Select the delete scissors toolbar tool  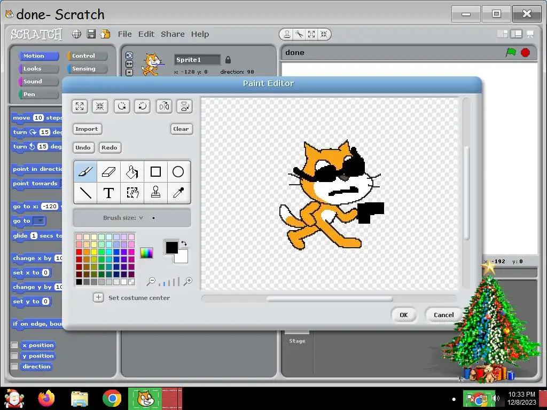click(x=299, y=34)
